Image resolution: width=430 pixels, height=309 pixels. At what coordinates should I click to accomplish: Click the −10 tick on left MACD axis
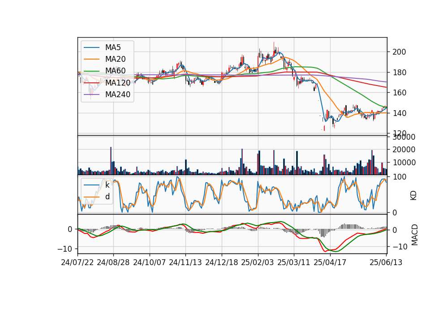[64, 249]
